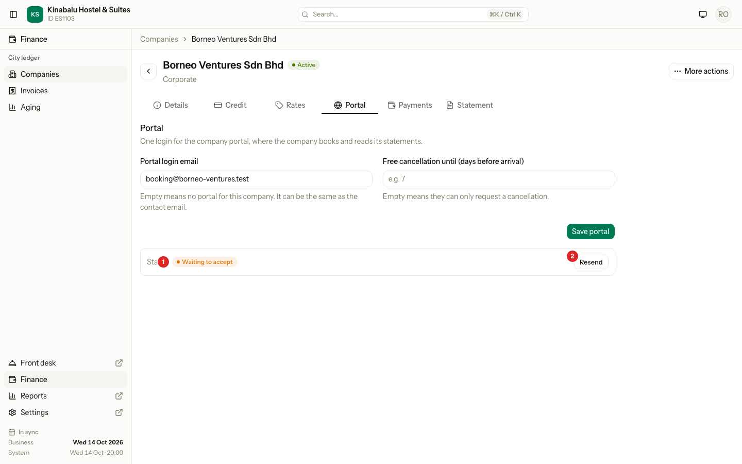Click the 'Corporate' label under company name
This screenshot has width=742, height=464.
point(180,79)
